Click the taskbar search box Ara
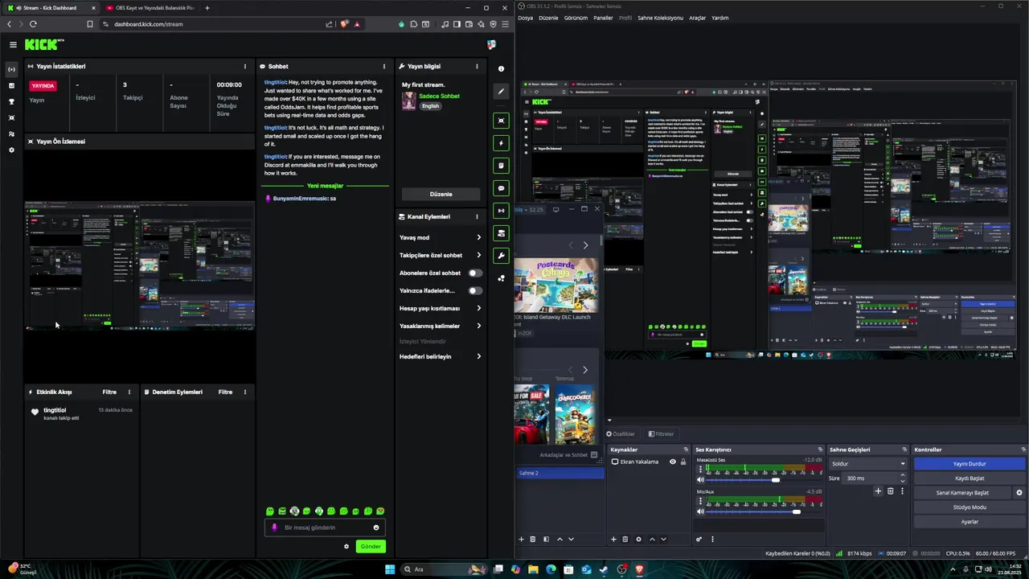This screenshot has height=579, width=1029. (444, 569)
